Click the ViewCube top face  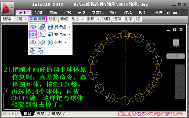click(x=176, y=42)
